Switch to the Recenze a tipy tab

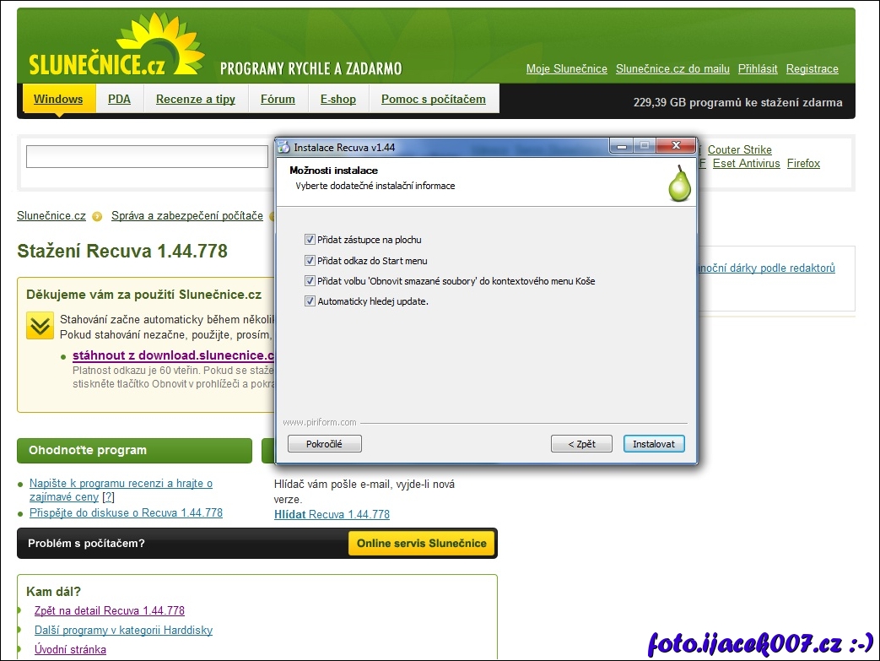point(196,99)
